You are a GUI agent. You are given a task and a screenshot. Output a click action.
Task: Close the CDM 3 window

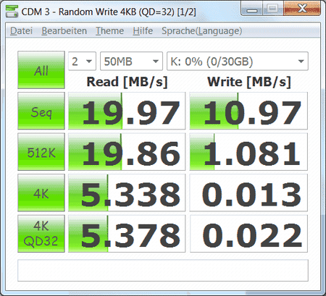[302, 9]
